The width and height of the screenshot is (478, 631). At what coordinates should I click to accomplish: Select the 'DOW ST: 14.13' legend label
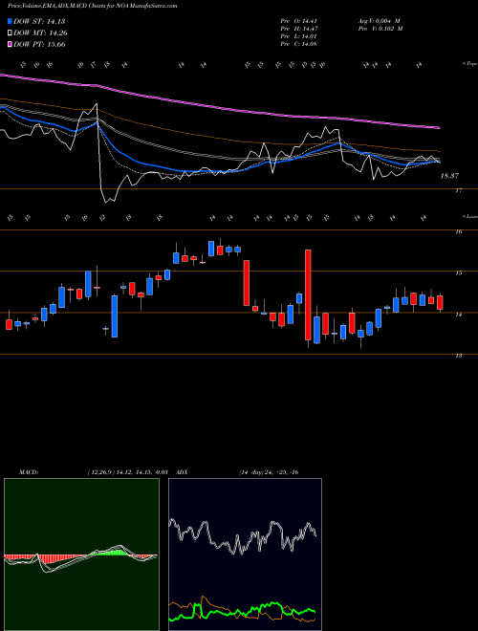point(39,22)
